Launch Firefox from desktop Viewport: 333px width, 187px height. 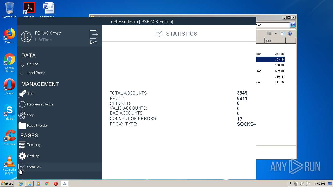click(x=9, y=36)
